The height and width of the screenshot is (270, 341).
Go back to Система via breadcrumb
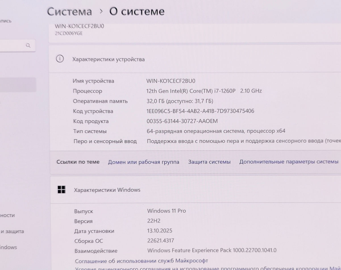coord(69,12)
